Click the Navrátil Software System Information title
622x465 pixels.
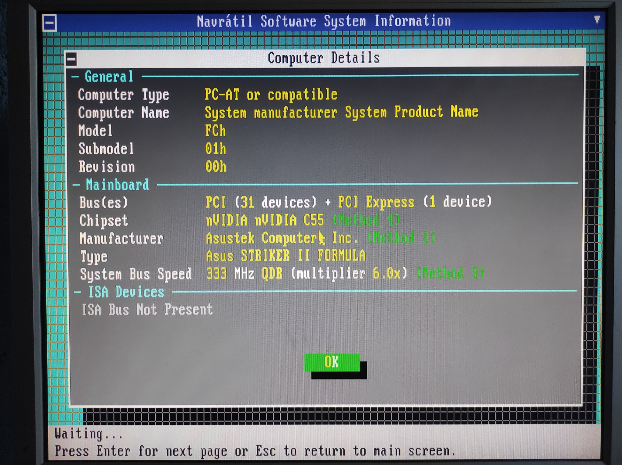(323, 21)
